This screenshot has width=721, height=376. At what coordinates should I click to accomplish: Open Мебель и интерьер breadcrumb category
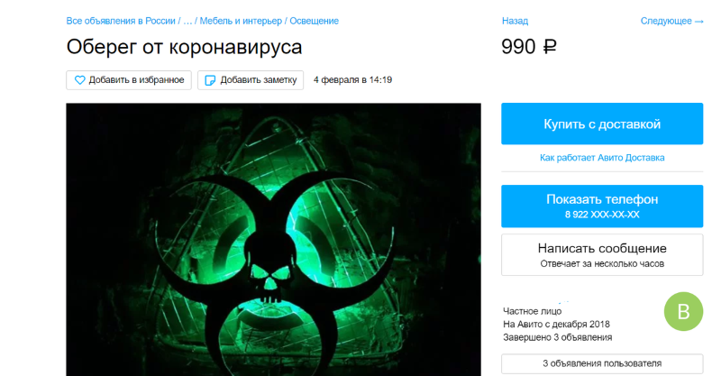[x=241, y=21]
